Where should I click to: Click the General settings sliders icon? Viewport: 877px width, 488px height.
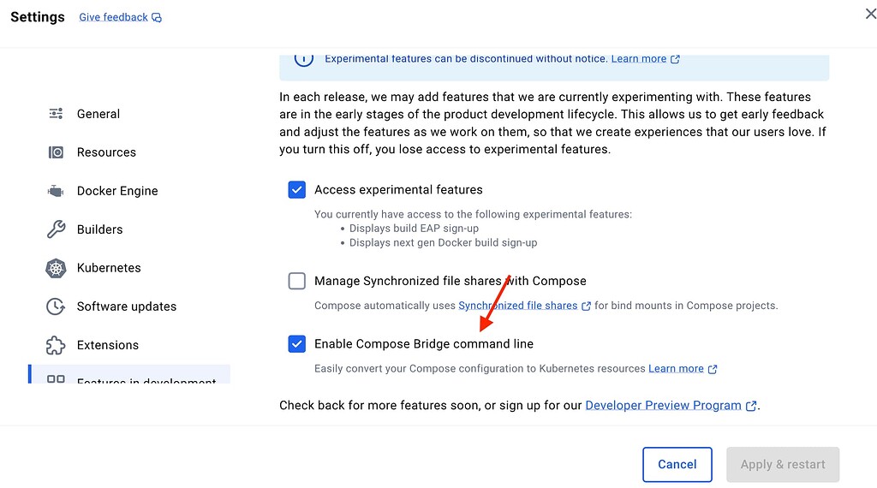coord(56,114)
